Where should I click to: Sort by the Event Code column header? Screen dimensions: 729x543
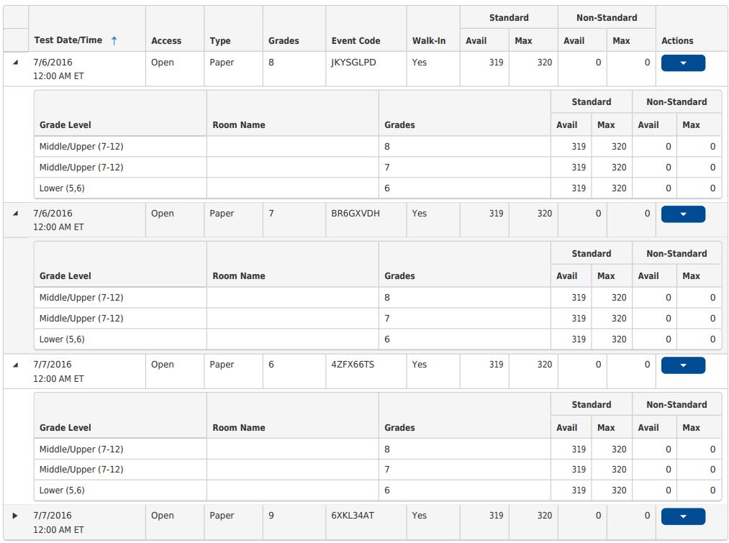(x=356, y=41)
